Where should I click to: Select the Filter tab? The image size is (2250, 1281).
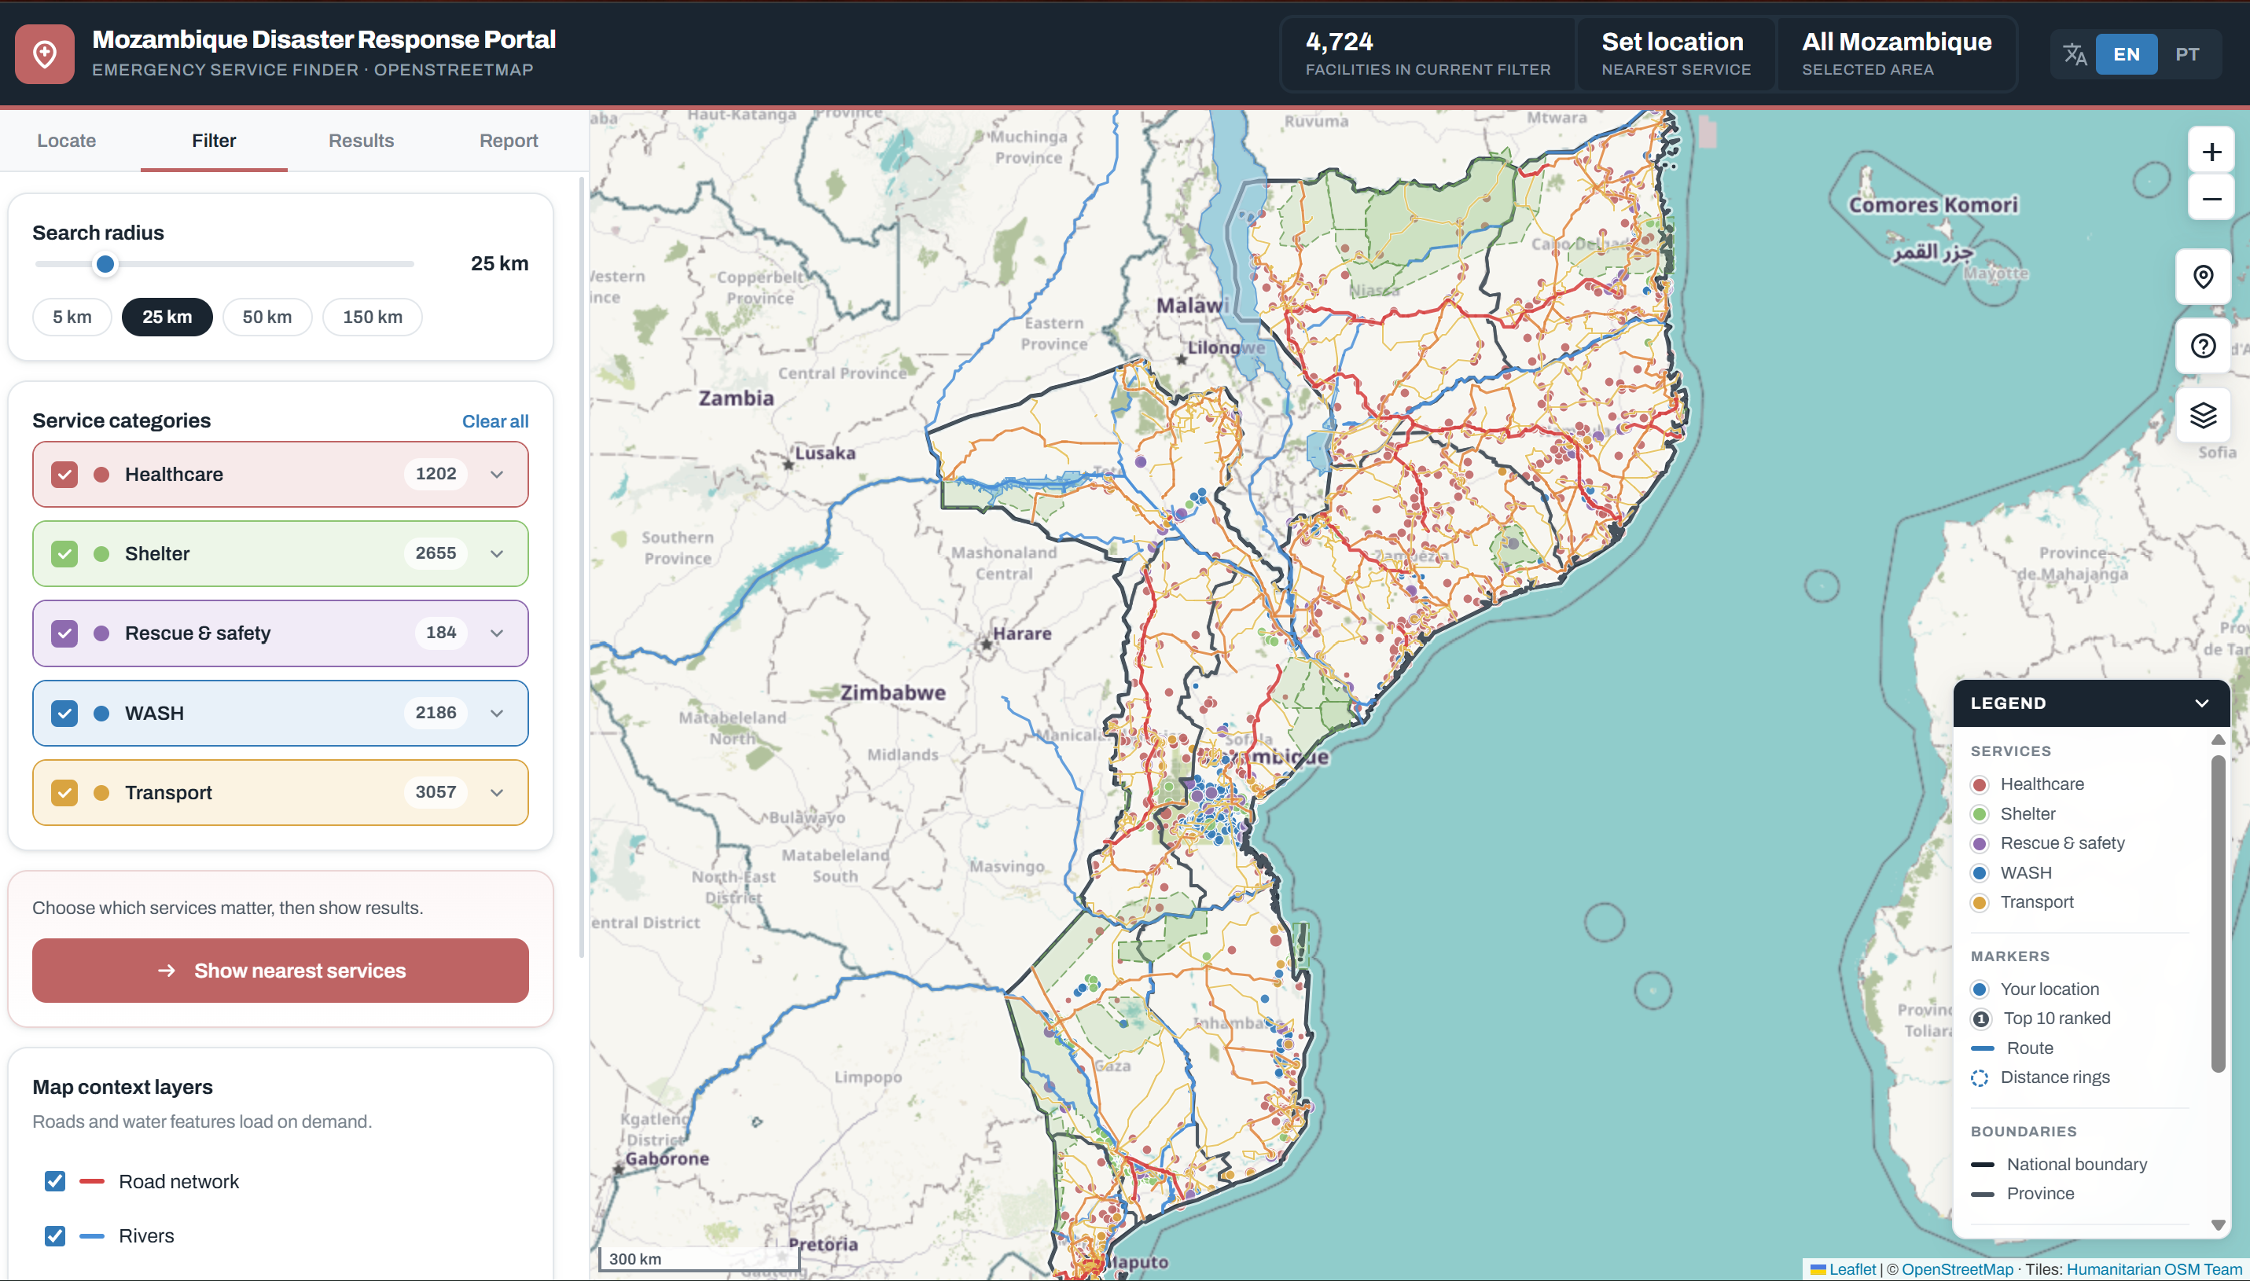click(214, 141)
